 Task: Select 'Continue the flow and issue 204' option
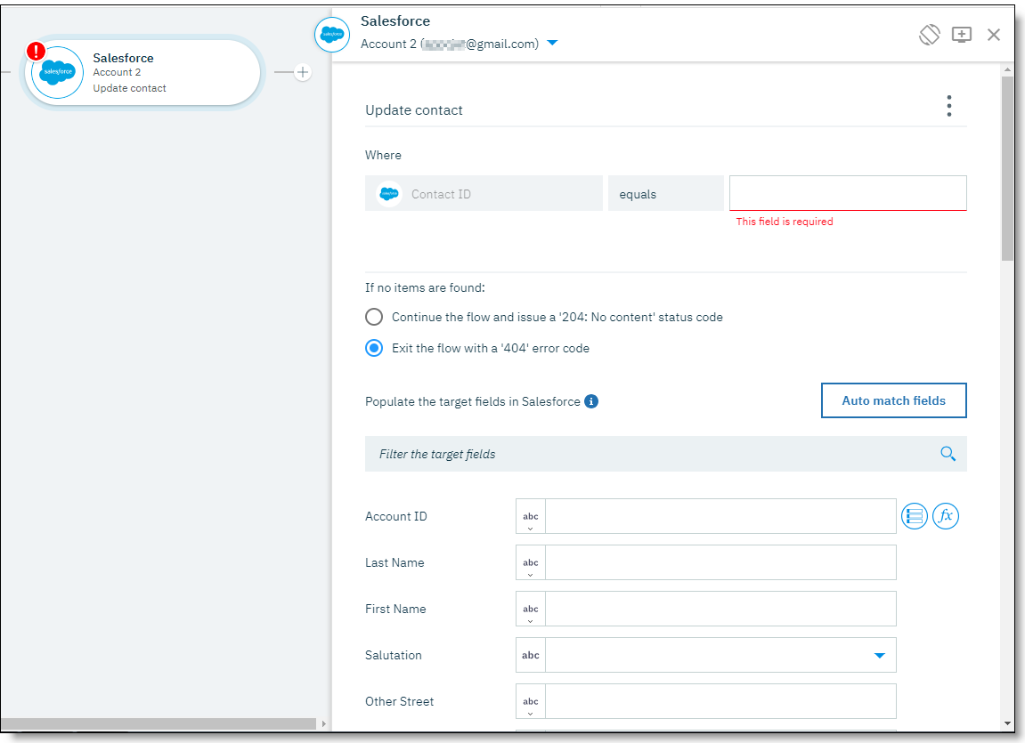pos(373,317)
